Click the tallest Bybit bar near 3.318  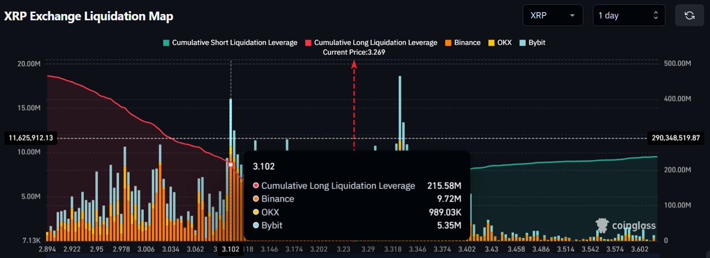400,109
